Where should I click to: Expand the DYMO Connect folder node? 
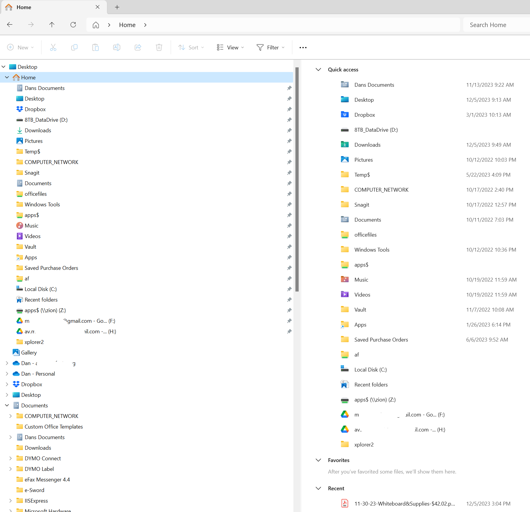click(11, 458)
